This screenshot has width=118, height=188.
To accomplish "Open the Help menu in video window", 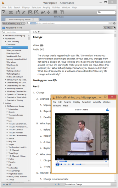I will (65, 106).
